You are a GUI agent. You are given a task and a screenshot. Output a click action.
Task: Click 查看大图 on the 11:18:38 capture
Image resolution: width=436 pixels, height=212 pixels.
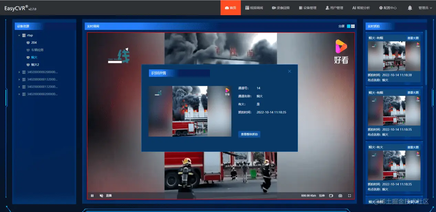pos(413,38)
